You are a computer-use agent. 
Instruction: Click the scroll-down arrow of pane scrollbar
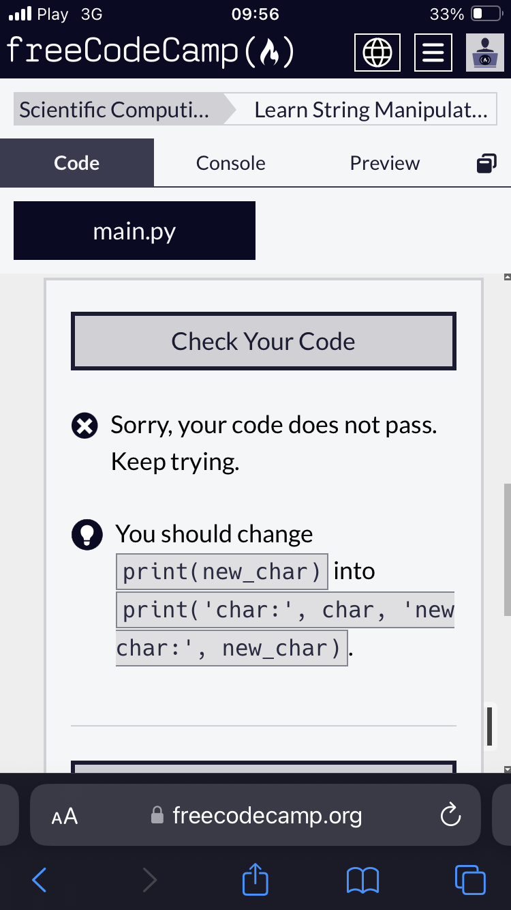pyautogui.click(x=506, y=769)
